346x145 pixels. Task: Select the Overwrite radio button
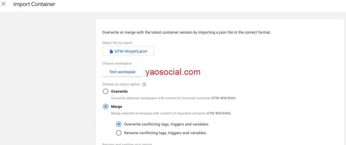pyautogui.click(x=106, y=91)
